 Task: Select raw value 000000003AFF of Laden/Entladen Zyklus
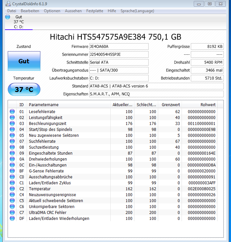coord(202,183)
